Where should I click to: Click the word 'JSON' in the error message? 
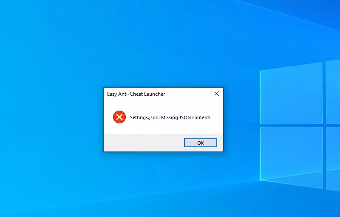[x=185, y=117]
